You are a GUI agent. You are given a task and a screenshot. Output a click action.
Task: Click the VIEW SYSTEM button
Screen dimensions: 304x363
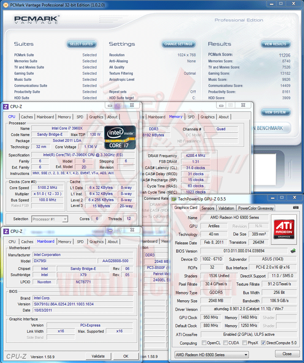point(275,112)
